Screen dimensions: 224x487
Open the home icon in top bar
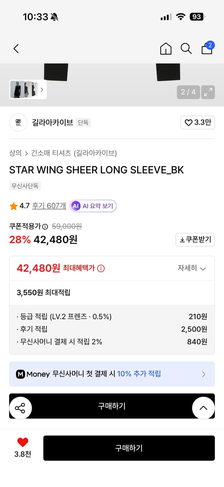click(165, 48)
